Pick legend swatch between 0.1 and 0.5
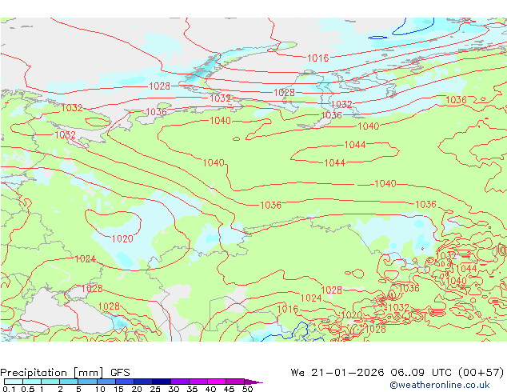 14,382
